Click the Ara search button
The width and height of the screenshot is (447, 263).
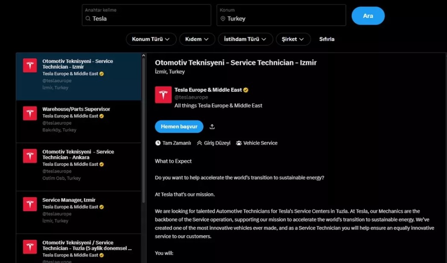368,16
